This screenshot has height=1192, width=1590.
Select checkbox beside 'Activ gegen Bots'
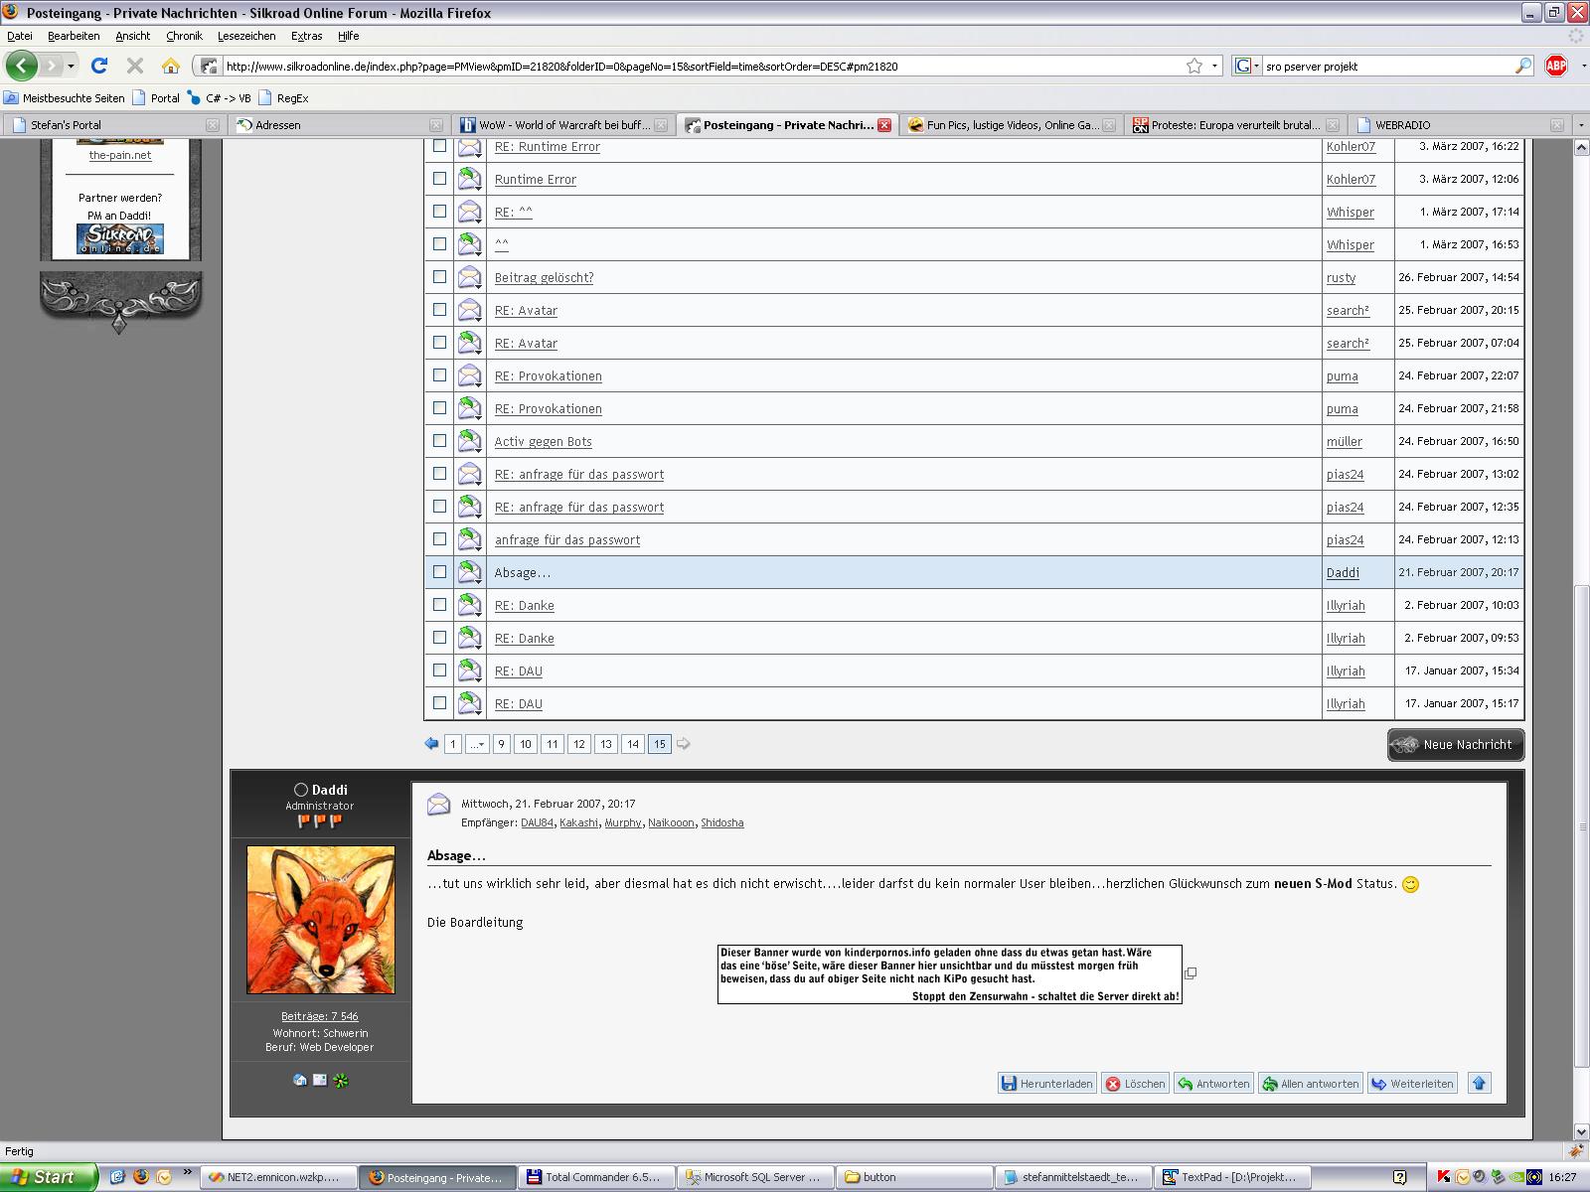pyautogui.click(x=439, y=441)
